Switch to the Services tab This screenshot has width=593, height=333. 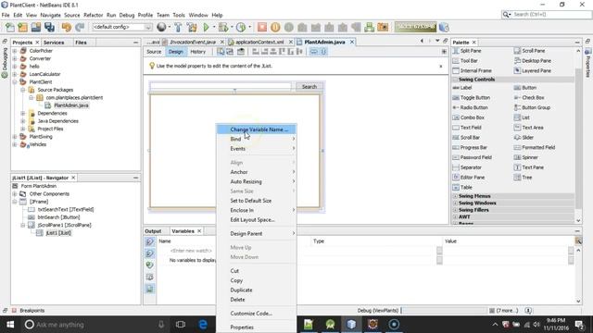coord(54,43)
